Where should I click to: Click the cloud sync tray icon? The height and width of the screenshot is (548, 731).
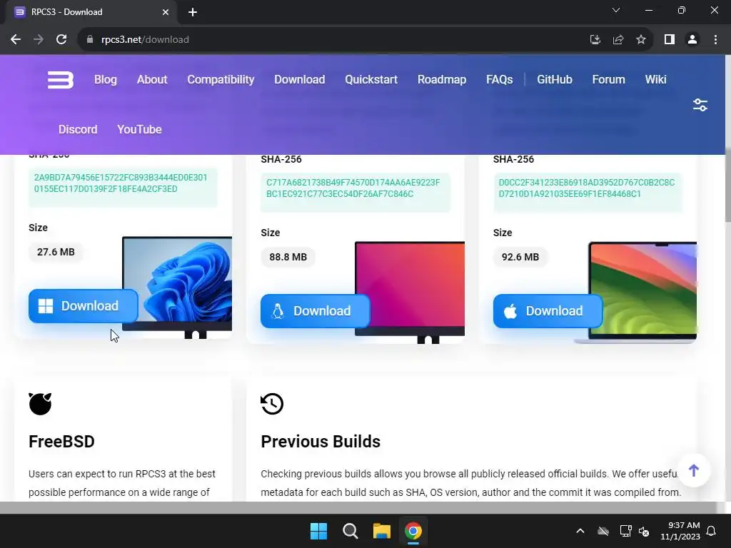pyautogui.click(x=603, y=531)
